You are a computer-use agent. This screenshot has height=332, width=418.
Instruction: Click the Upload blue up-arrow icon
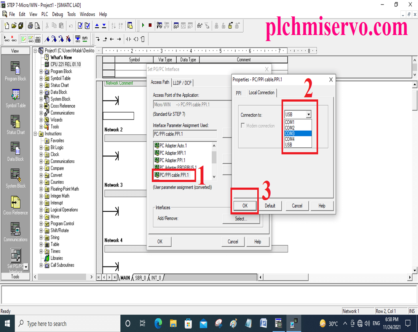(x=97, y=26)
